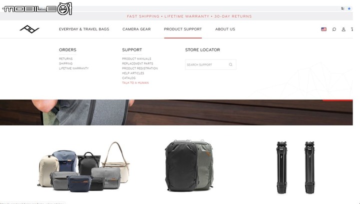Bookmark page with the star icon
360x204 pixels.
point(349,8)
